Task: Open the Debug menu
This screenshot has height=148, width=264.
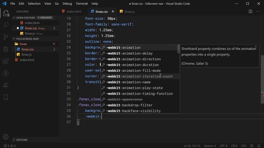Action: tap(67, 4)
